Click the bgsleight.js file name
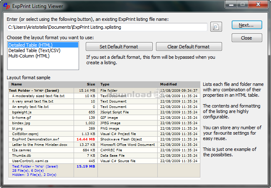This screenshot has width=271, height=188. [x=22, y=112]
